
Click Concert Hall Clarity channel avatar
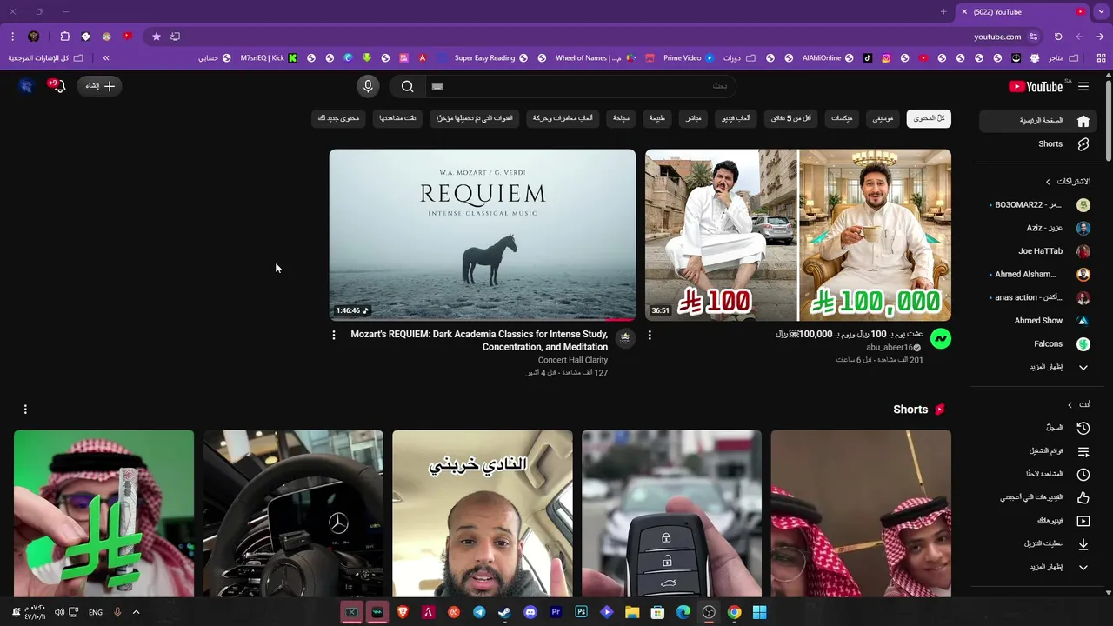point(624,339)
